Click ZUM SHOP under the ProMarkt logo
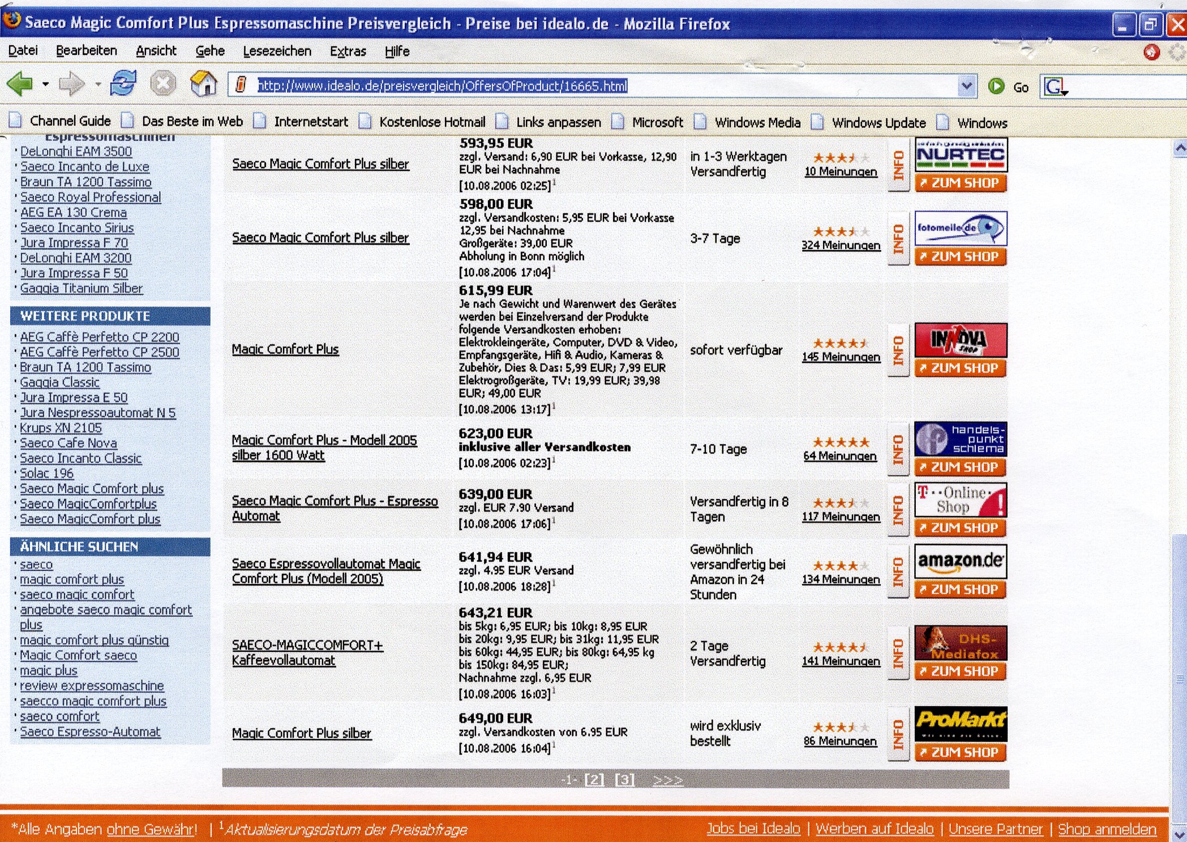Image resolution: width=1187 pixels, height=842 pixels. pyautogui.click(x=961, y=753)
